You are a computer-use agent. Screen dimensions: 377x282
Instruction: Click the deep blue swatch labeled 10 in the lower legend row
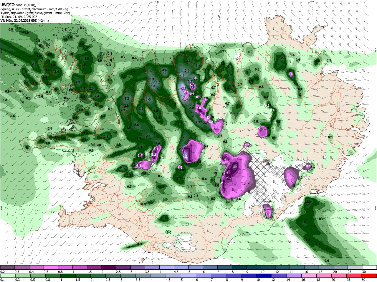click(x=264, y=276)
